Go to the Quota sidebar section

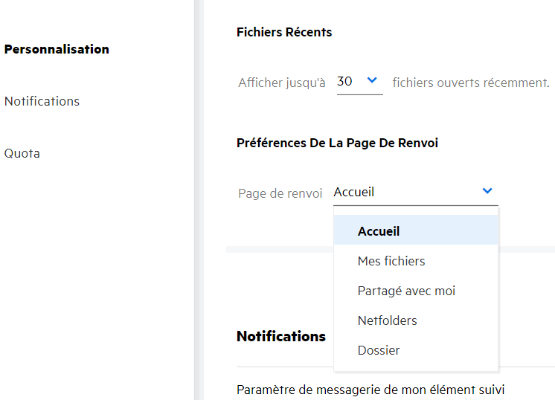[x=22, y=153]
